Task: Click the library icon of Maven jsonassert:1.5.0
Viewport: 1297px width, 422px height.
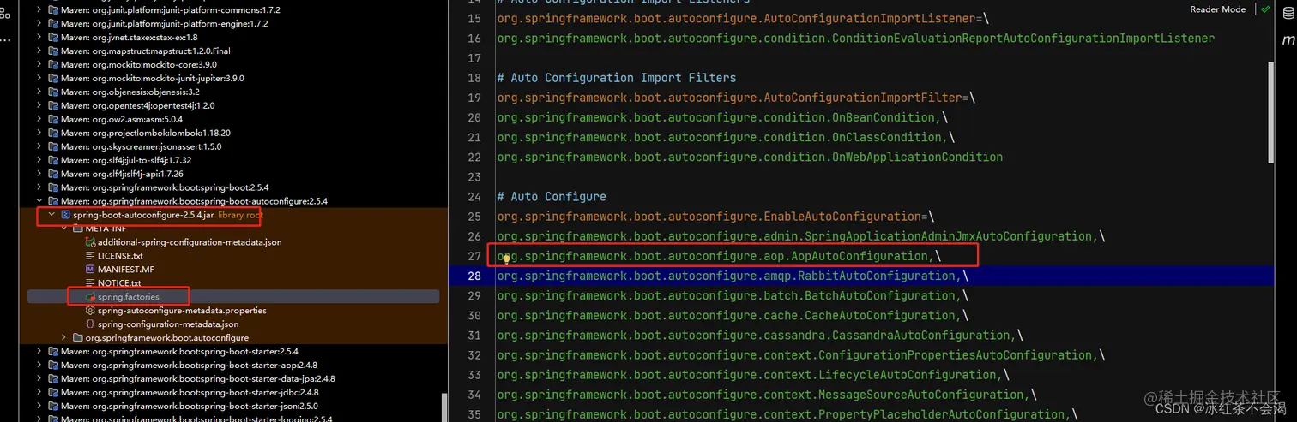Action: click(54, 146)
